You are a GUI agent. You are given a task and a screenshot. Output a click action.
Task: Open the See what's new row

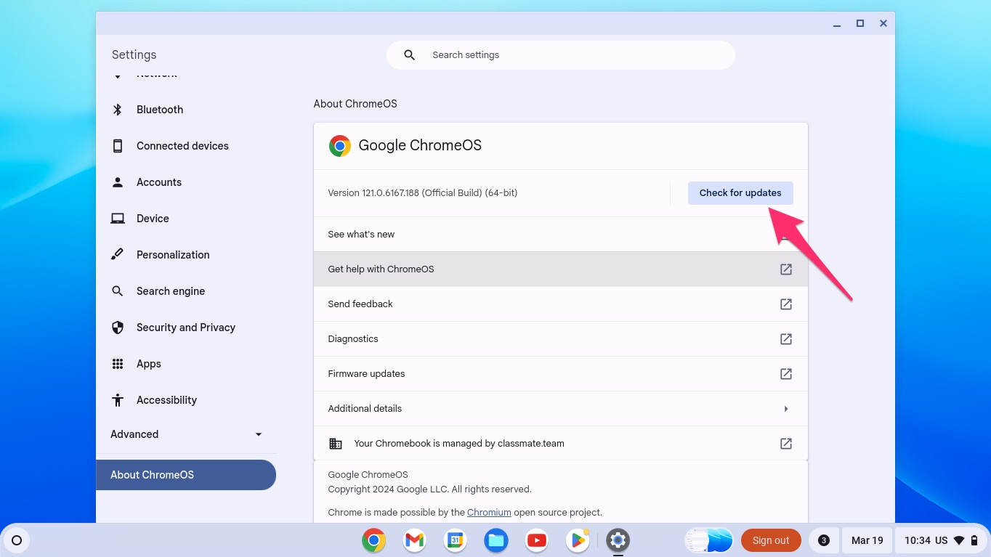click(560, 235)
